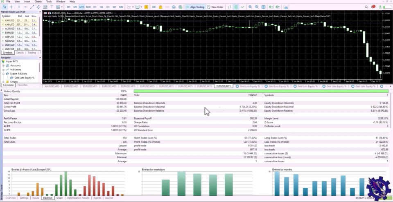Select XAUUSD row in Market Watch
This screenshot has height=202, width=393.
pyautogui.click(x=19, y=25)
